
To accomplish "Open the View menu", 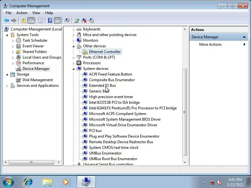I will pyautogui.click(x=36, y=13).
